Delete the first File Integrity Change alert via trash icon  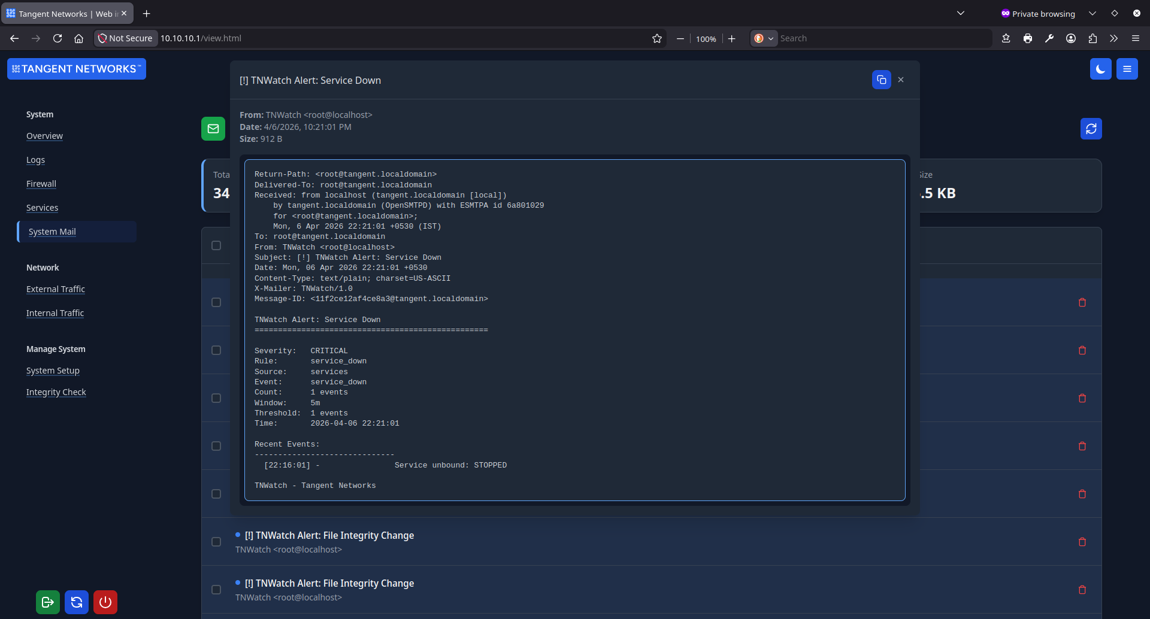(1082, 542)
